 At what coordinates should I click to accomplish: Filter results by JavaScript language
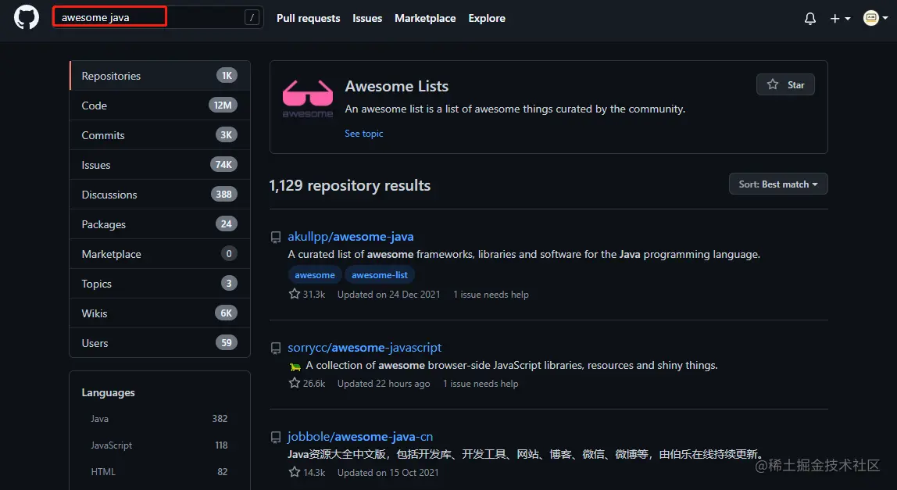159,445
